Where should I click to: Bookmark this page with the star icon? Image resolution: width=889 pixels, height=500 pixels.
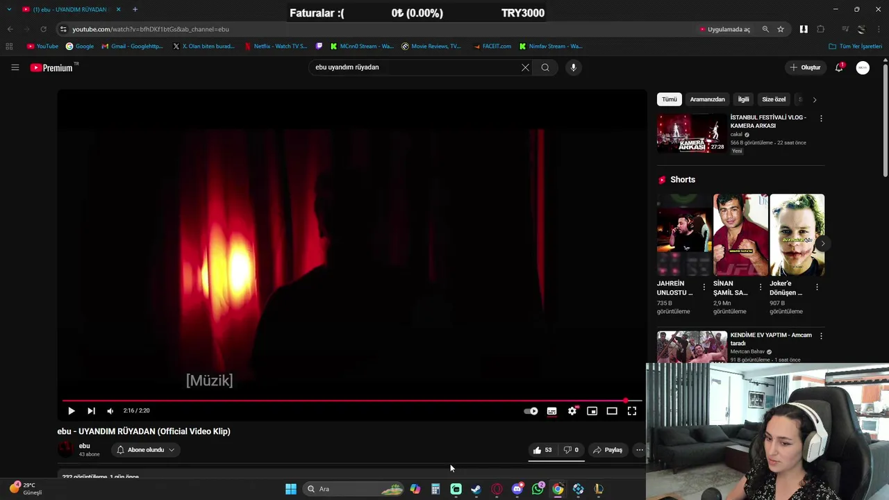(x=781, y=29)
